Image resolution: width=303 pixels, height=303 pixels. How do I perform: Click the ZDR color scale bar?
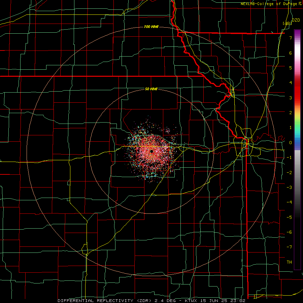(297, 149)
